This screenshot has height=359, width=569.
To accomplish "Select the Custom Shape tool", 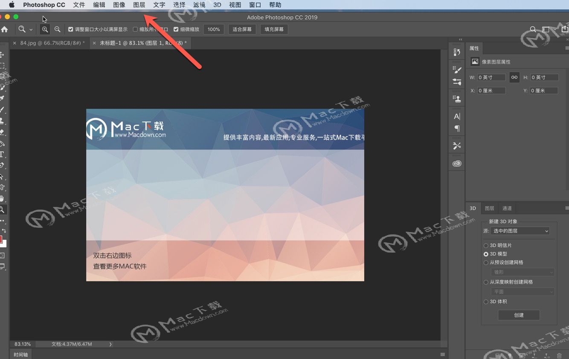I will pyautogui.click(x=2, y=187).
